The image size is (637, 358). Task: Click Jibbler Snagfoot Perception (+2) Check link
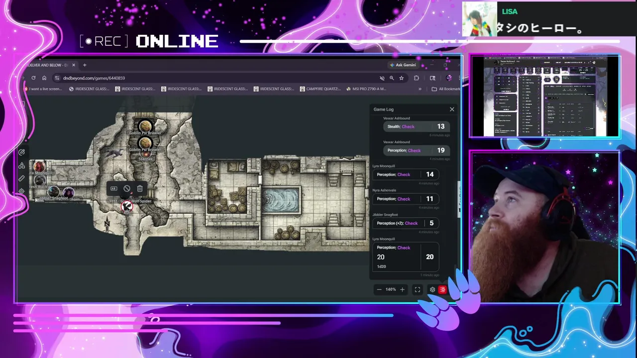click(411, 223)
